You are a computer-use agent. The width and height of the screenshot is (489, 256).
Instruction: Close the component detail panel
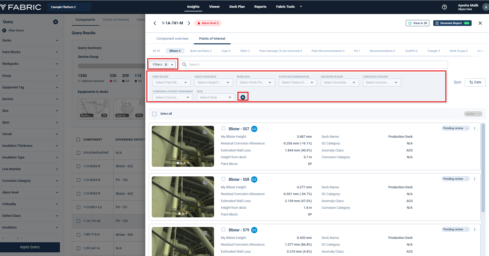tap(480, 23)
